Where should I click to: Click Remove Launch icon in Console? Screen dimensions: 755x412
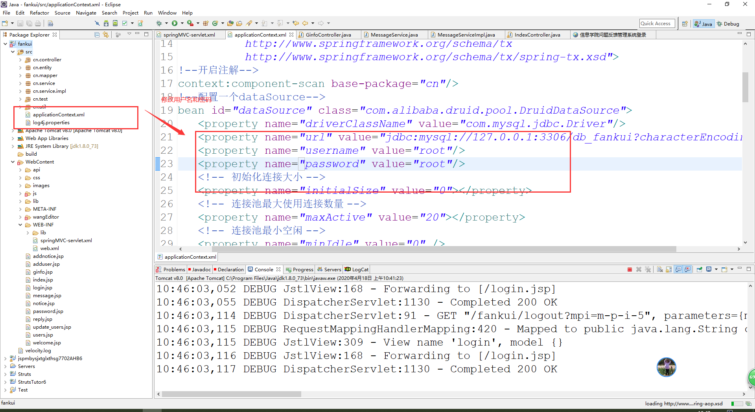639,269
